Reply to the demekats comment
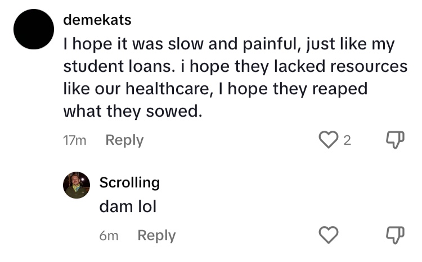 pos(124,140)
